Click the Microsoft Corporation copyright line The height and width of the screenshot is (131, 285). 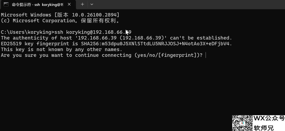pos(60,21)
